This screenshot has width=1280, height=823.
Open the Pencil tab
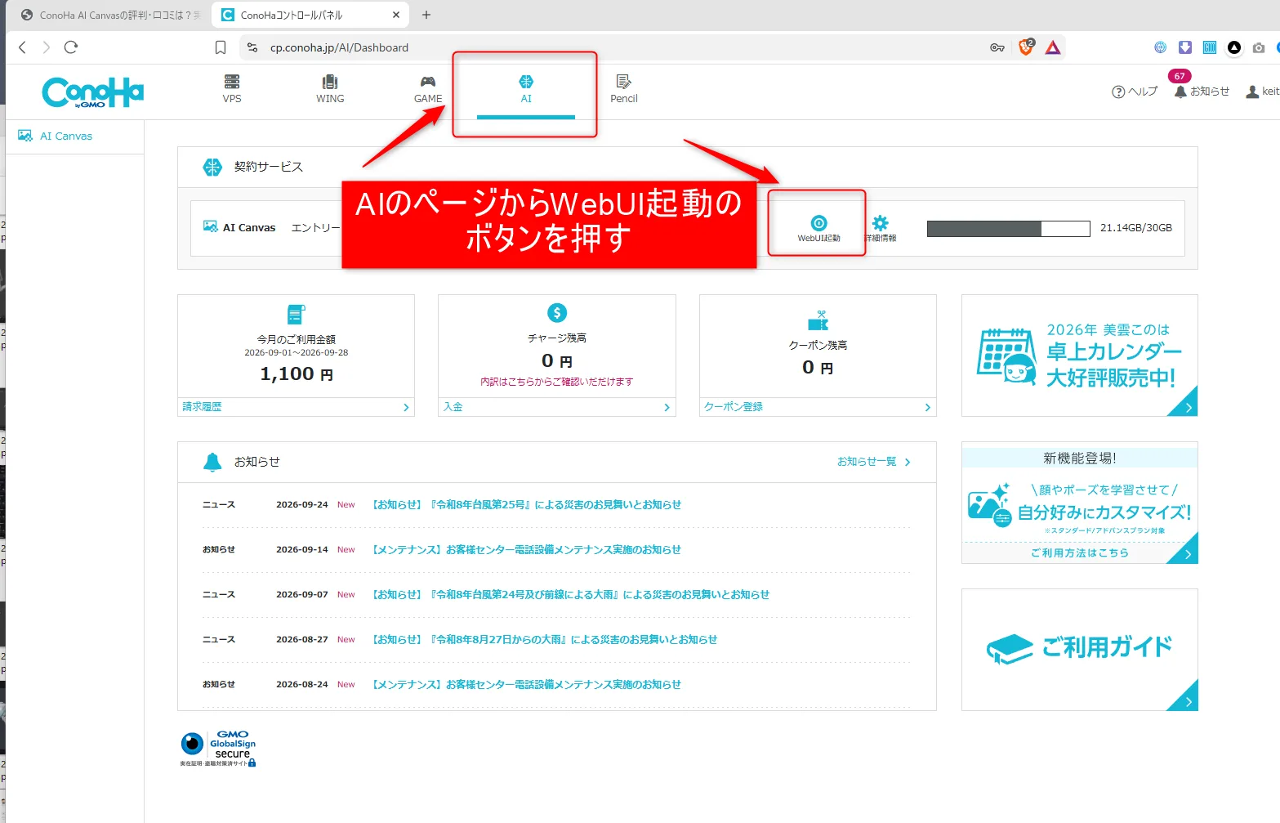pyautogui.click(x=623, y=89)
